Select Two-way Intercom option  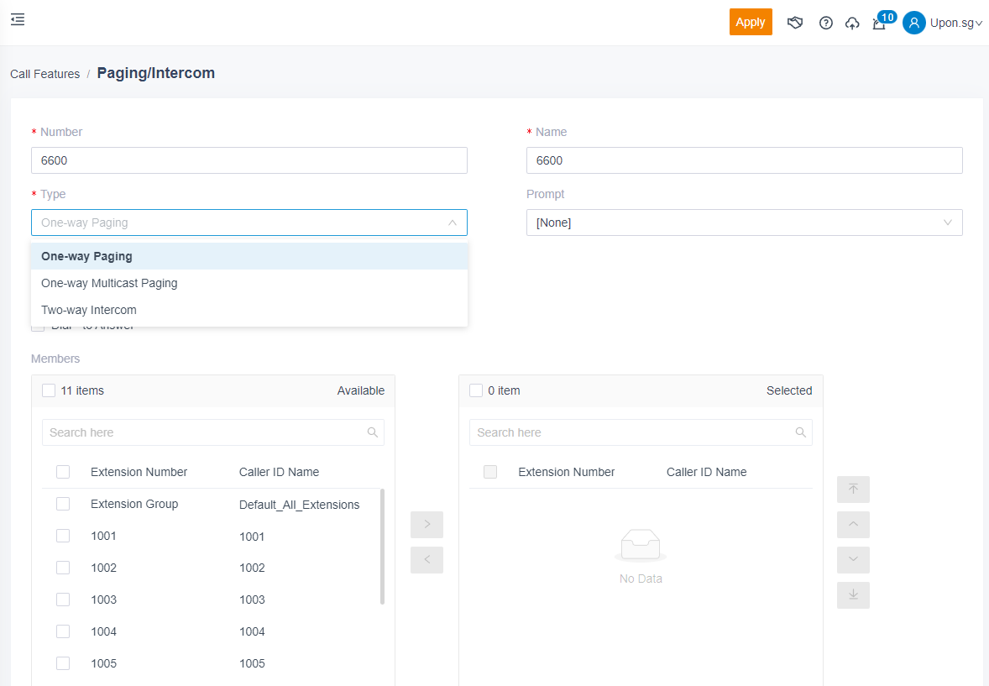point(89,310)
